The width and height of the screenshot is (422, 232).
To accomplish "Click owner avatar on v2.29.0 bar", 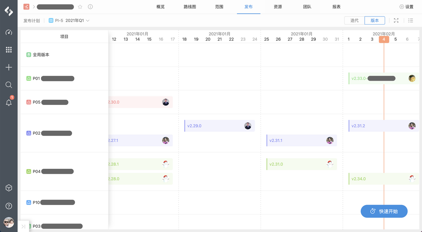I will point(248,126).
